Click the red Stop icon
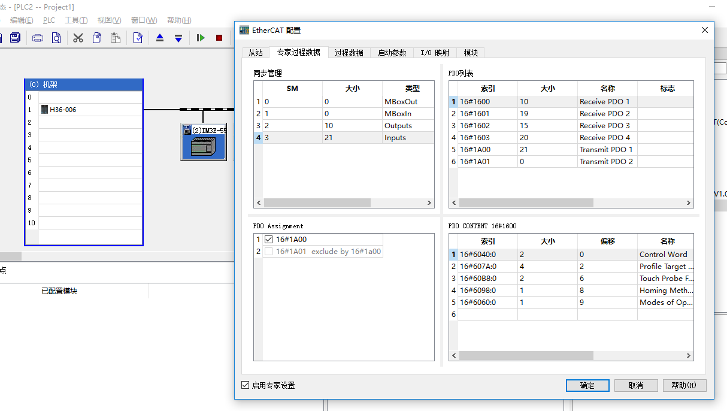The width and height of the screenshot is (727, 411). point(219,38)
